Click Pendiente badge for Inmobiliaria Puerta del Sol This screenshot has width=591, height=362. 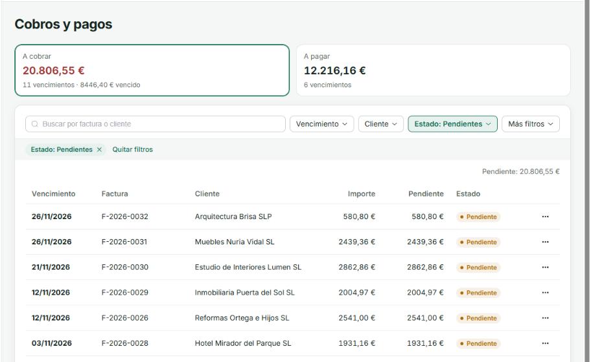point(478,293)
